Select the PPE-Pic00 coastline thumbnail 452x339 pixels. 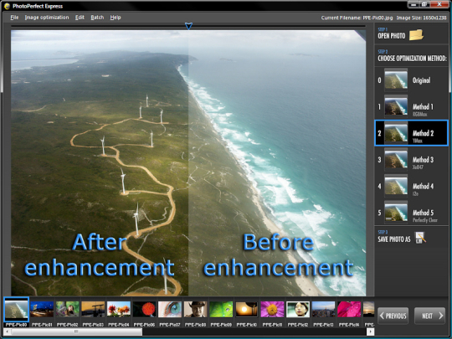pos(17,310)
